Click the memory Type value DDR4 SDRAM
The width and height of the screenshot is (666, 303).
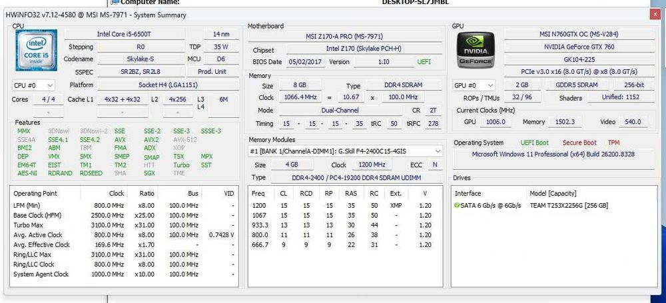tap(404, 85)
